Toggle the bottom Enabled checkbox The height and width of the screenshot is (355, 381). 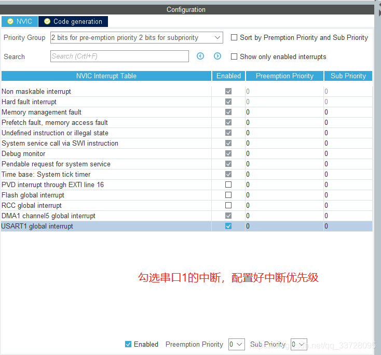tap(128, 344)
